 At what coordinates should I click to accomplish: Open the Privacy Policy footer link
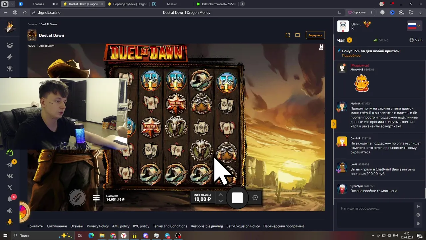(x=98, y=226)
